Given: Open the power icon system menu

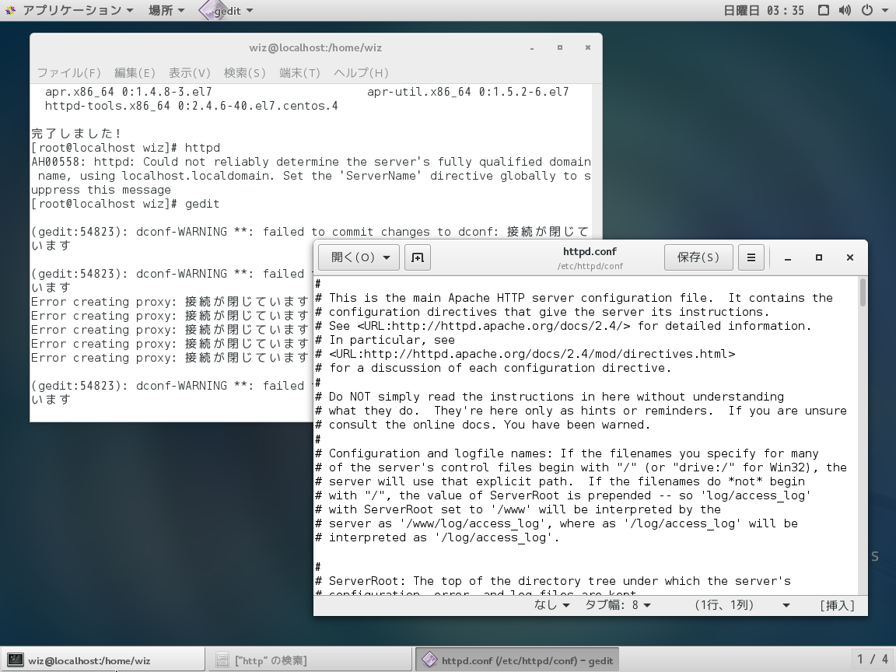Looking at the screenshot, I should (867, 10).
